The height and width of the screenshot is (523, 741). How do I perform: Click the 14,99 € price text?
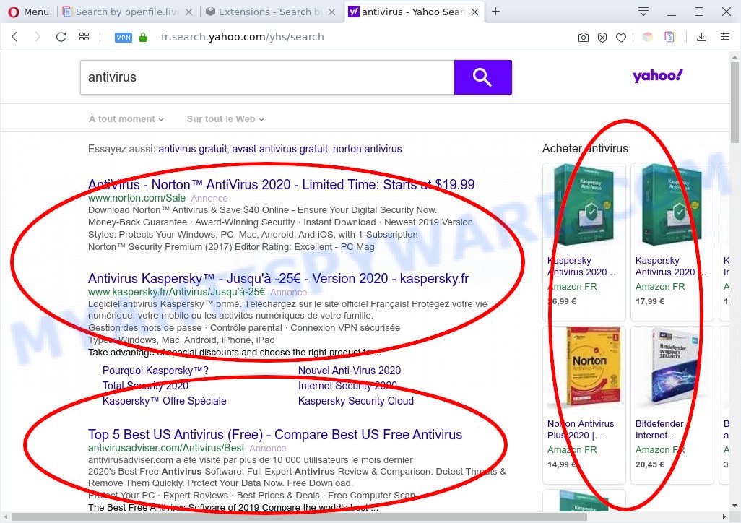[x=562, y=464]
